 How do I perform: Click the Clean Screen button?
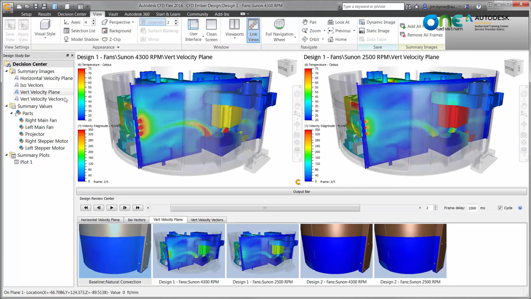[x=212, y=31]
